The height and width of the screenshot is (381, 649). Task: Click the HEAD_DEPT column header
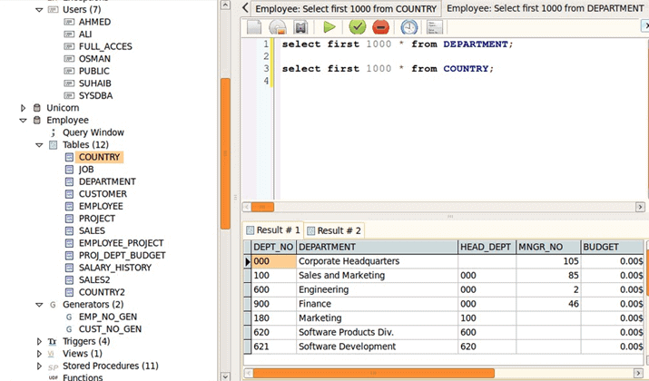pos(487,247)
